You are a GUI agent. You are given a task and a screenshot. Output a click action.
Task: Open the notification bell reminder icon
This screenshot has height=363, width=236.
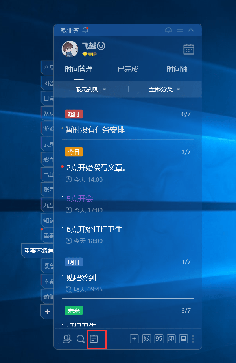(x=85, y=30)
